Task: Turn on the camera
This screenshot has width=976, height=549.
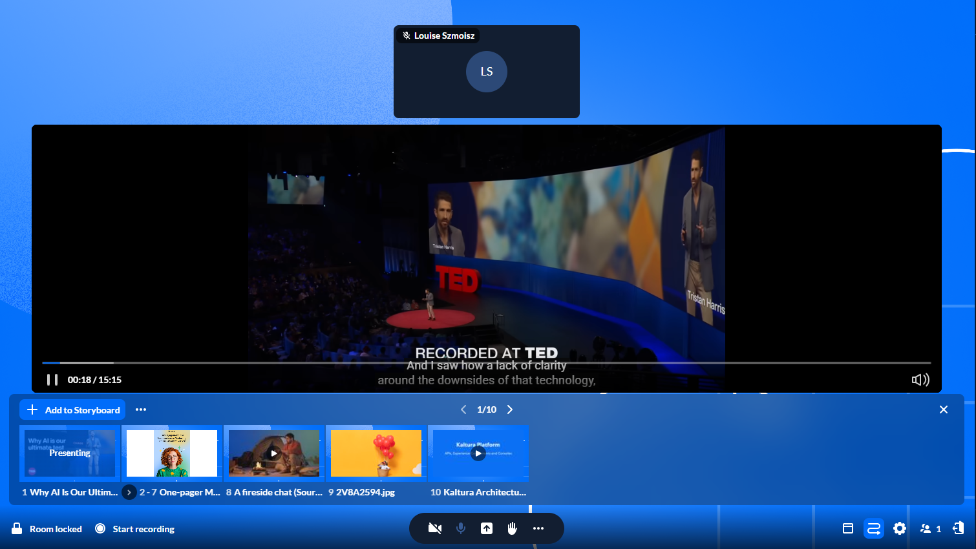Action: tap(435, 528)
